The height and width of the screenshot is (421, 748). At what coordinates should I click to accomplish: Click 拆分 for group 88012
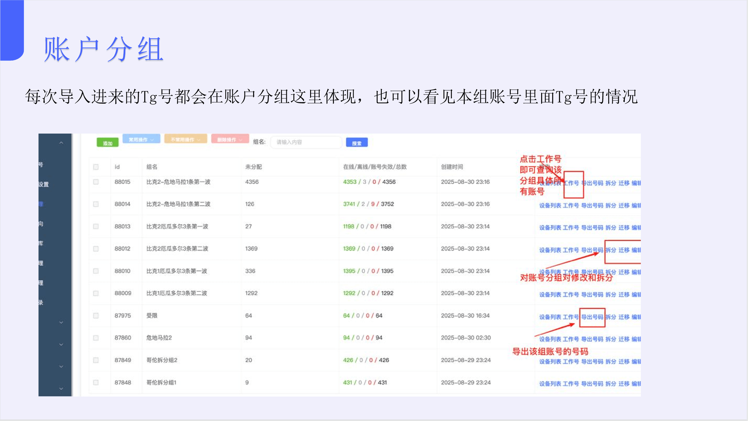611,250
